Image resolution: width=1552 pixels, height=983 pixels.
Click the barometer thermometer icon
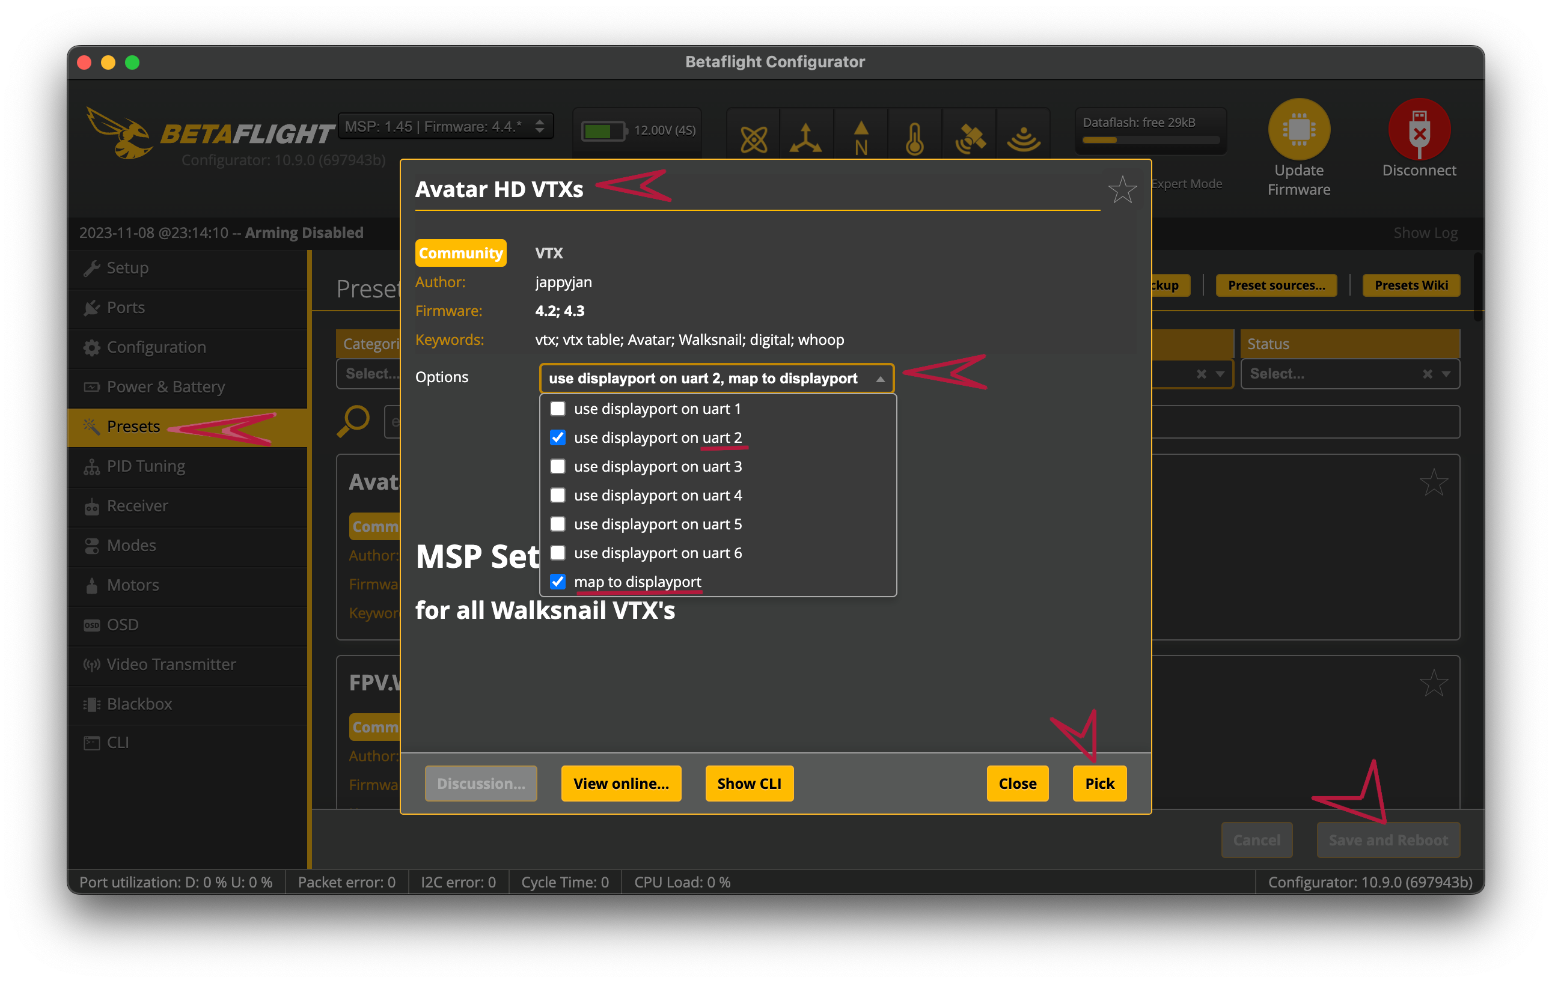coord(915,138)
